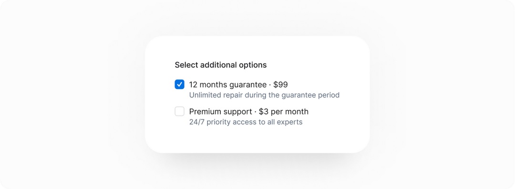Click the 'Unlimited repair during the guarantee period' description
This screenshot has width=515, height=189.
(x=264, y=95)
